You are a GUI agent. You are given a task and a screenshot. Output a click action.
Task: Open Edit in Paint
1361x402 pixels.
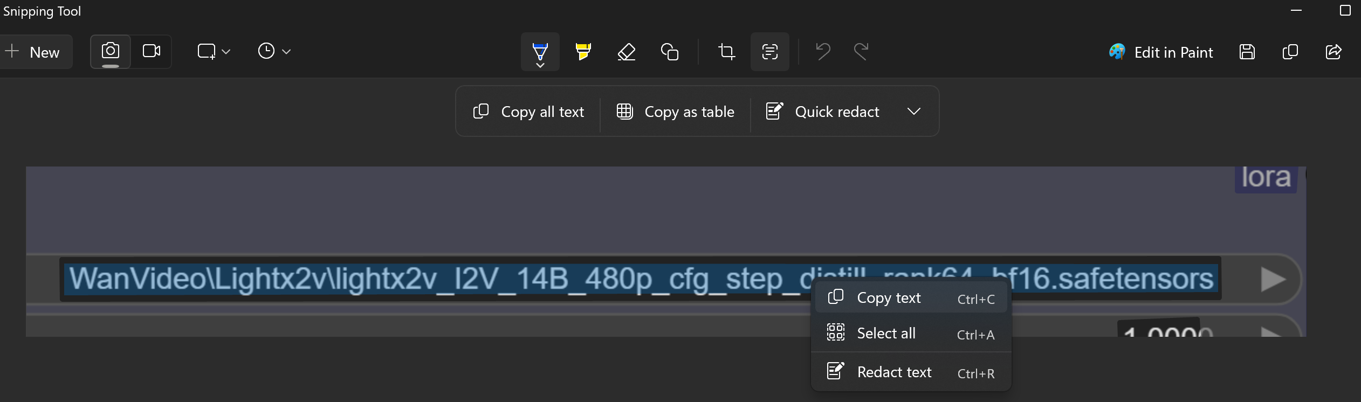tap(1161, 52)
